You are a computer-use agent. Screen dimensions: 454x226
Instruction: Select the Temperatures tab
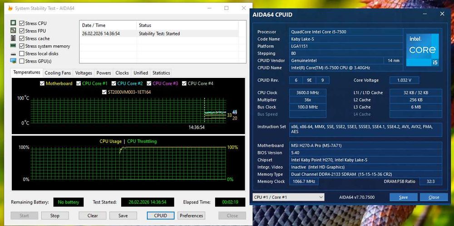click(27, 72)
